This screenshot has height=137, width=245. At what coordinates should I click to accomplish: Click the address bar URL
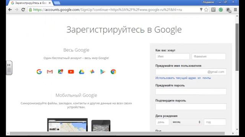(x=108, y=10)
